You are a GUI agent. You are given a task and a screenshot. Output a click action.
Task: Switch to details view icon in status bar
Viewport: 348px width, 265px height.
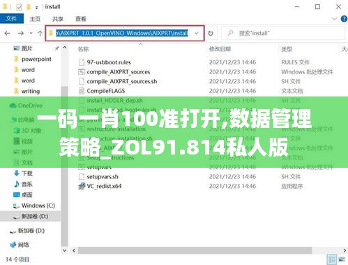coord(332,259)
